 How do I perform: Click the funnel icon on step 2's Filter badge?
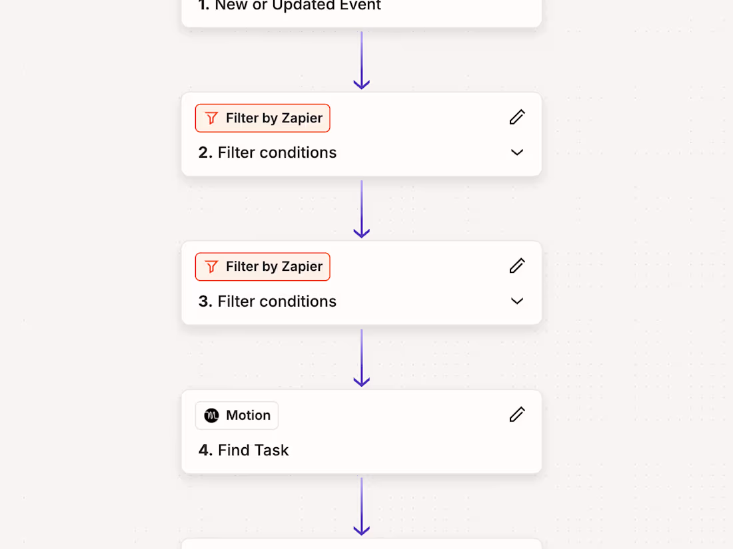[x=211, y=117]
